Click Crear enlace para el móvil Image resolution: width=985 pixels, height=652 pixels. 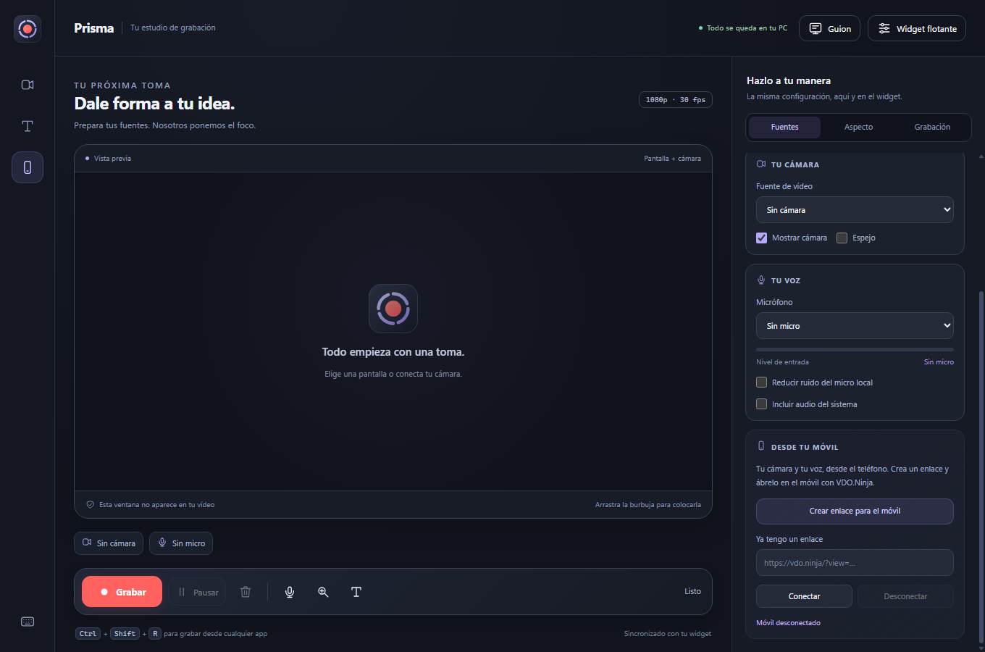tap(855, 511)
